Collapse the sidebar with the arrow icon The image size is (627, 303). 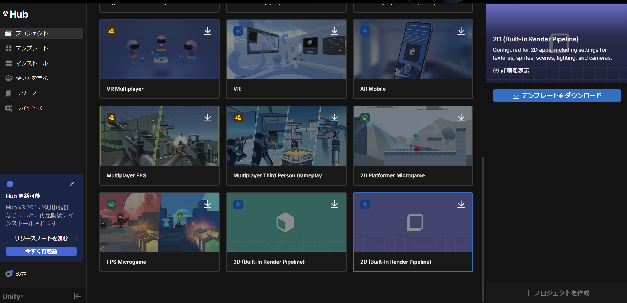click(77, 296)
